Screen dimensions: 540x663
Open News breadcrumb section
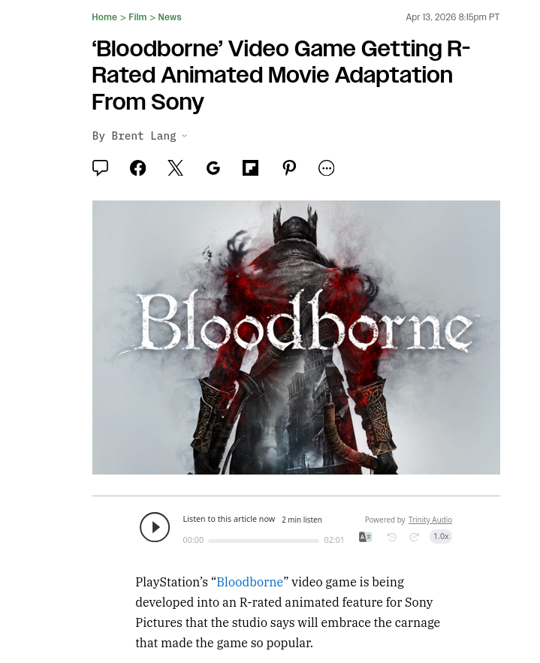170,17
